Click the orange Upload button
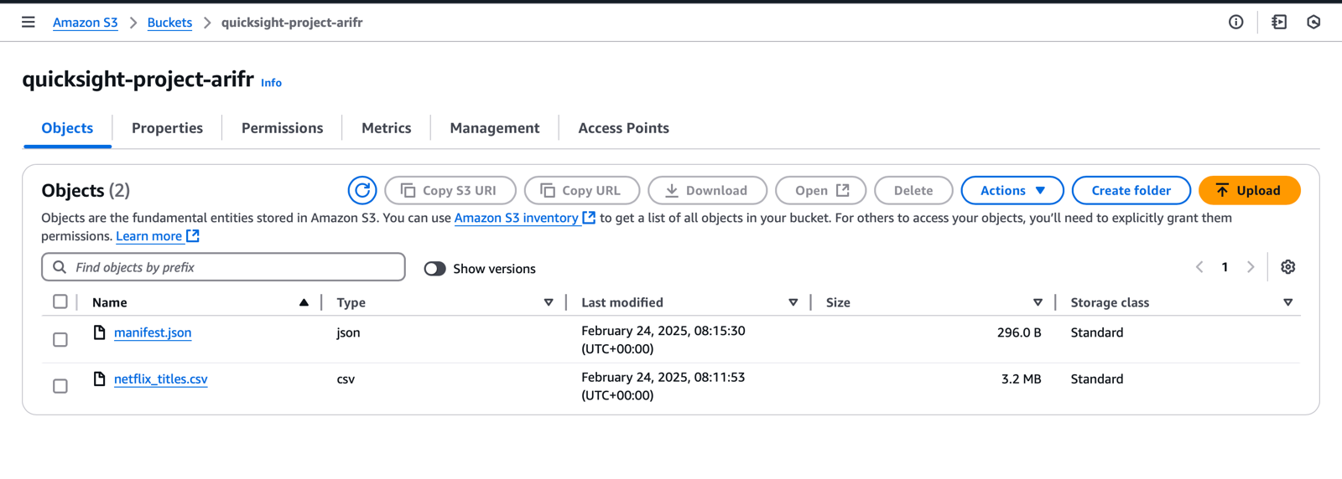Screen dimensions: 1342x479 tap(1250, 191)
